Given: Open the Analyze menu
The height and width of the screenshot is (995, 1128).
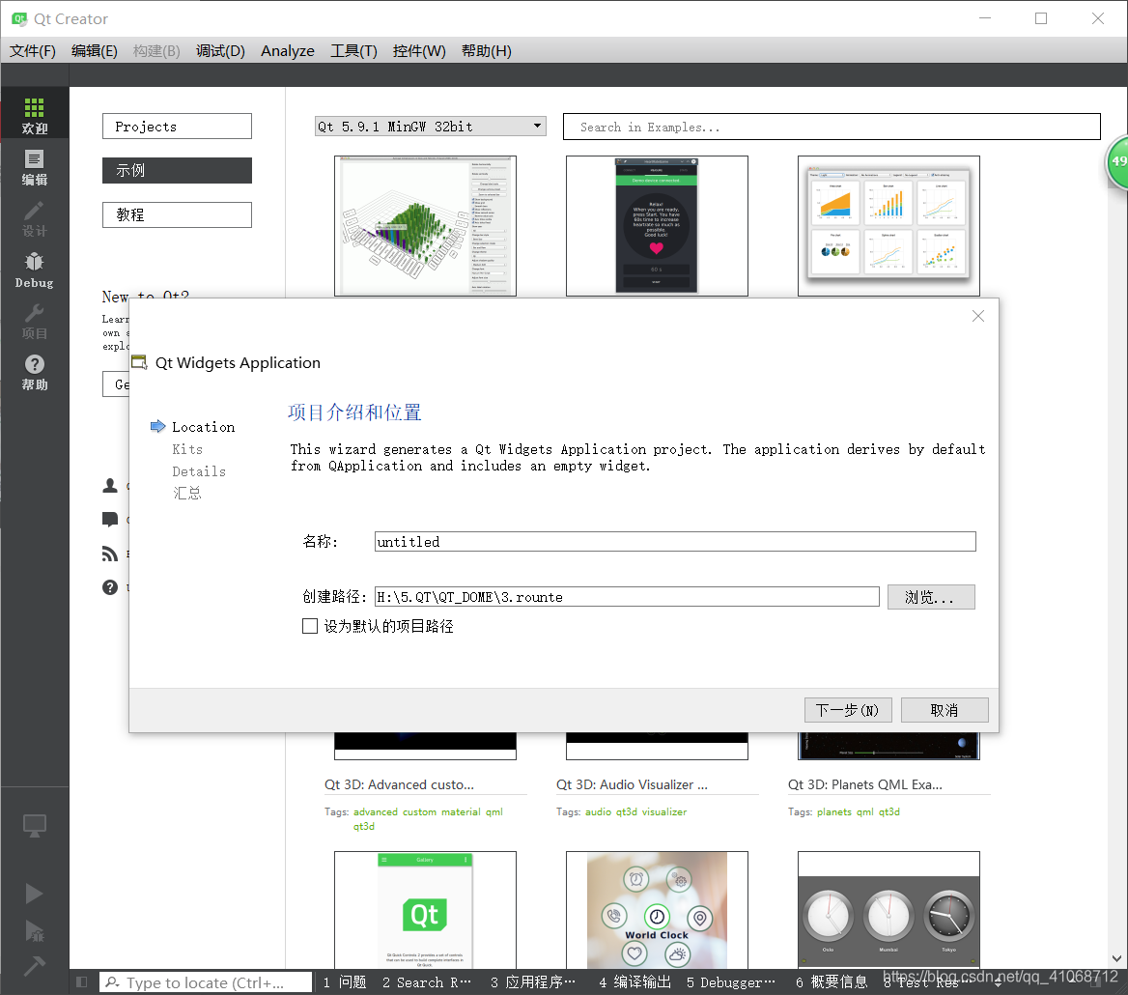Looking at the screenshot, I should 288,51.
